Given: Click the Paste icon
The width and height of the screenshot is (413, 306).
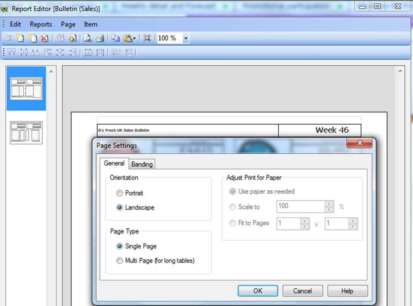Looking at the screenshot, I should point(127,38).
